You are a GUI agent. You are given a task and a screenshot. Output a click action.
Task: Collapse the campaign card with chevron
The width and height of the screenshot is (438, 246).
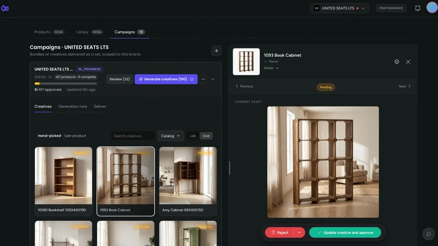213,79
